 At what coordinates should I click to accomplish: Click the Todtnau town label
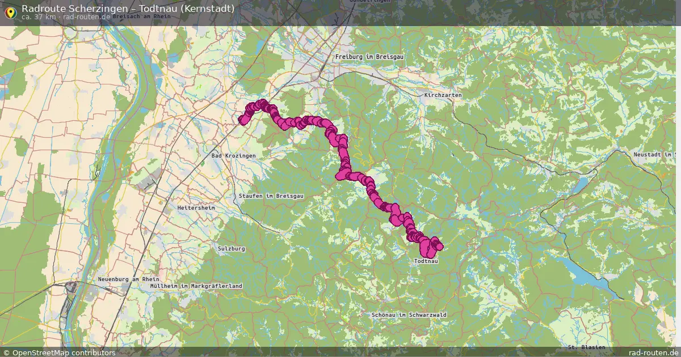[427, 261]
